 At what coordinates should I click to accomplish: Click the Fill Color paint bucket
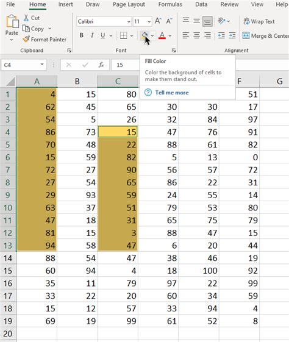click(144, 35)
